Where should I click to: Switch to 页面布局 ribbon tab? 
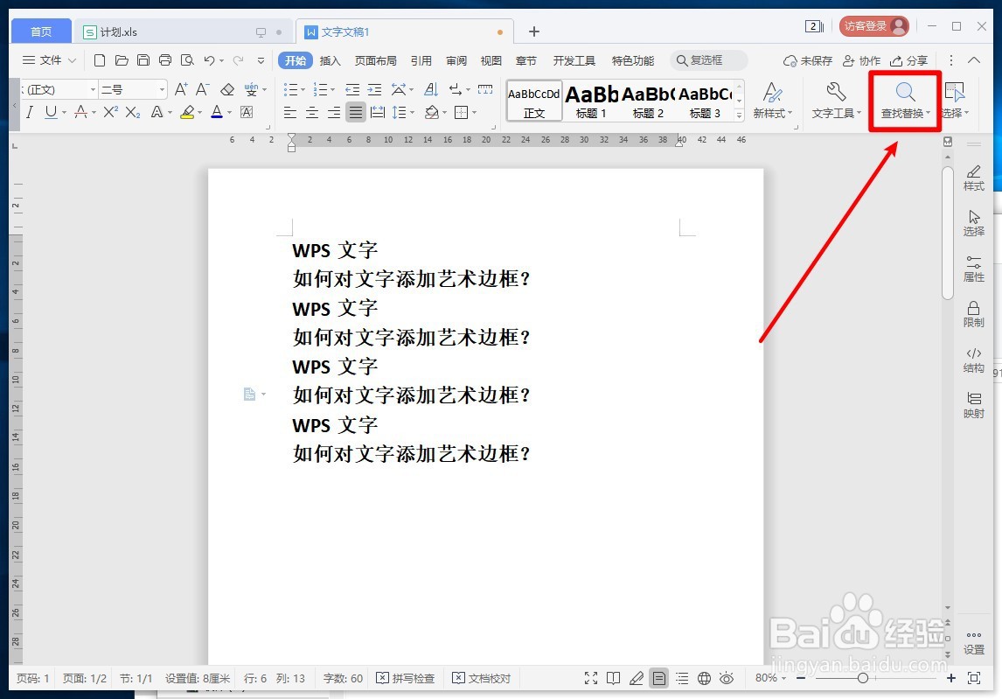pyautogui.click(x=376, y=60)
